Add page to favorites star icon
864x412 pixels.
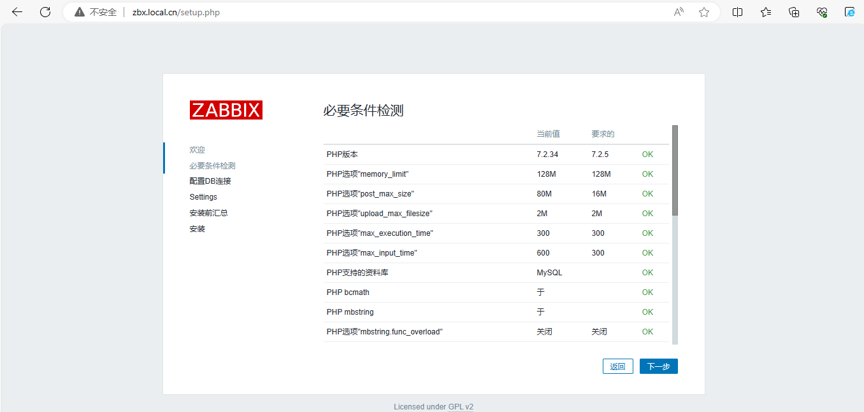(x=704, y=12)
